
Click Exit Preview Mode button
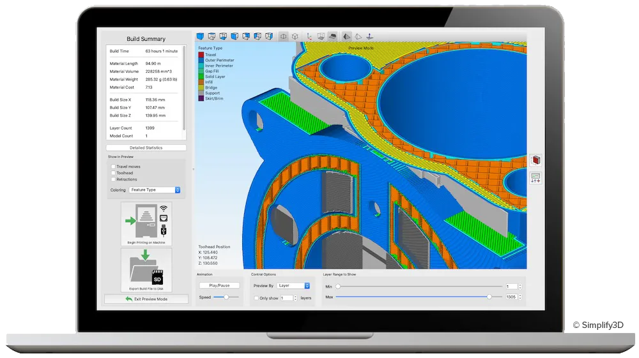(x=146, y=299)
